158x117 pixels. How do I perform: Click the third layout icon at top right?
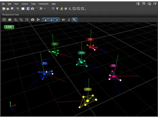(149, 4)
